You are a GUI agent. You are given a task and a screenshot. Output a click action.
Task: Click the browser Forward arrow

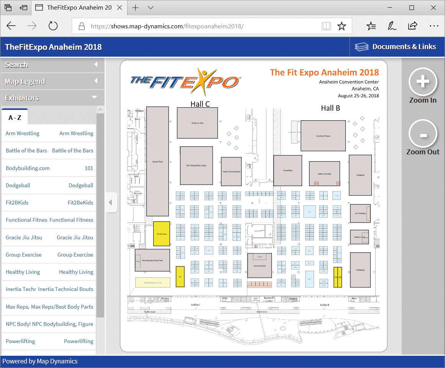tap(32, 26)
